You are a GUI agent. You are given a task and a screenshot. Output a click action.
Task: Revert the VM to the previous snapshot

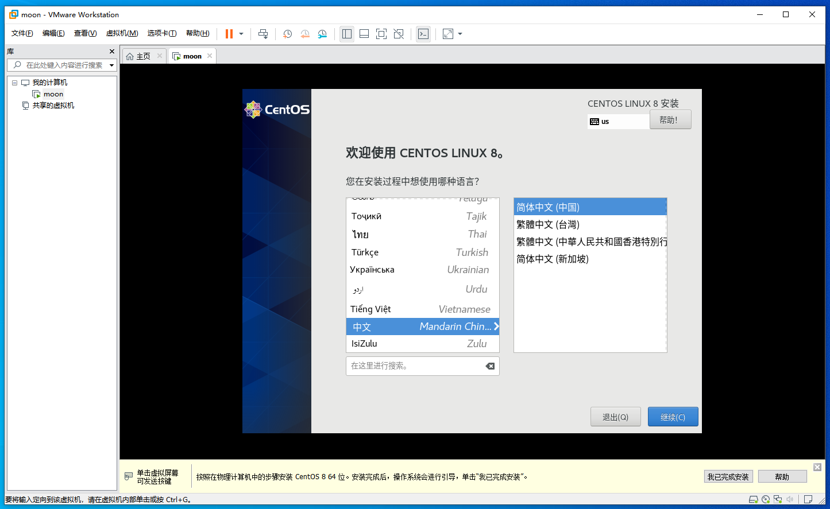click(305, 34)
